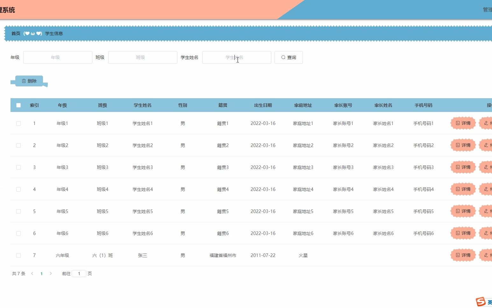Open 详情 for 学生姓名5 row
Screen dimensions: 492x308
[x=463, y=211]
